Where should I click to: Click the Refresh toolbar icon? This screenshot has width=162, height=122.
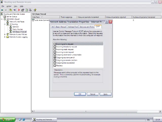click(x=26, y=10)
